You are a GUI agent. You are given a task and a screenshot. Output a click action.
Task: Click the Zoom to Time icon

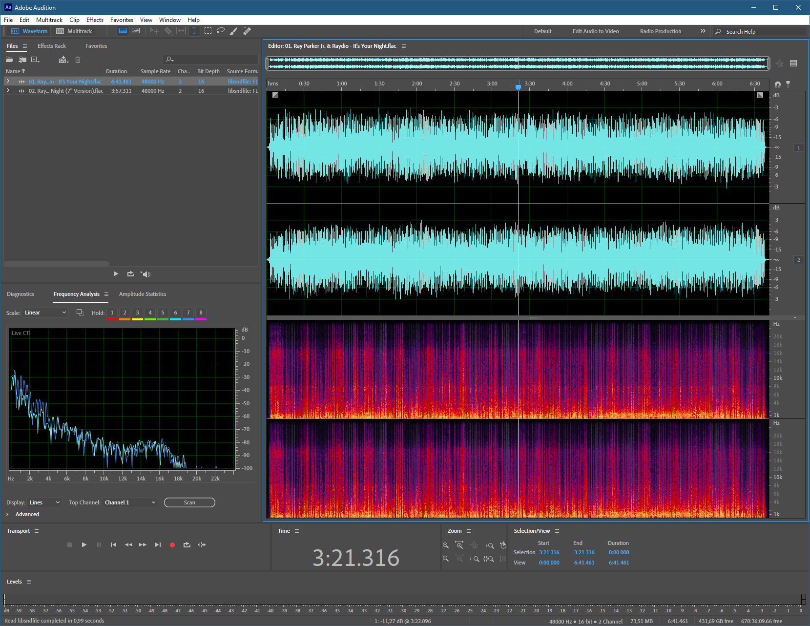coord(503,545)
